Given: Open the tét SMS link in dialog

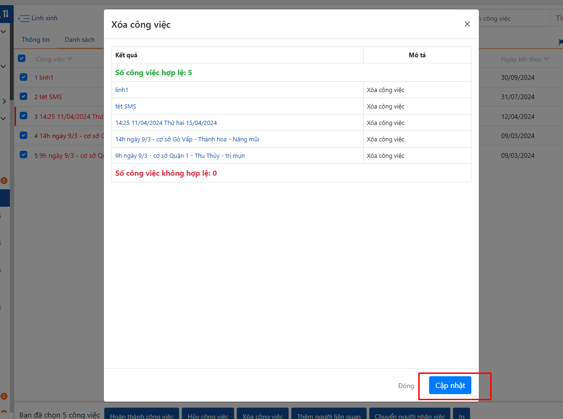Looking at the screenshot, I should [x=125, y=106].
